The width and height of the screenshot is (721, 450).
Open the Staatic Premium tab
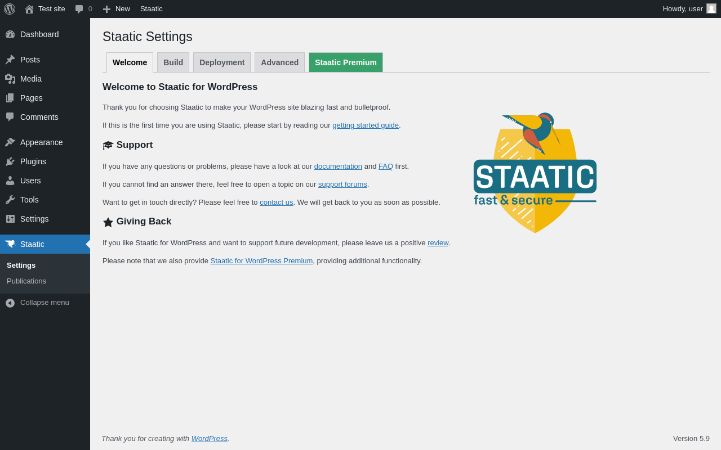(x=346, y=62)
